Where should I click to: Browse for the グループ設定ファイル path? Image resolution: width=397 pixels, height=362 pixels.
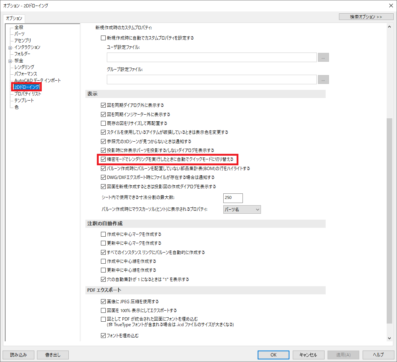[x=323, y=79]
